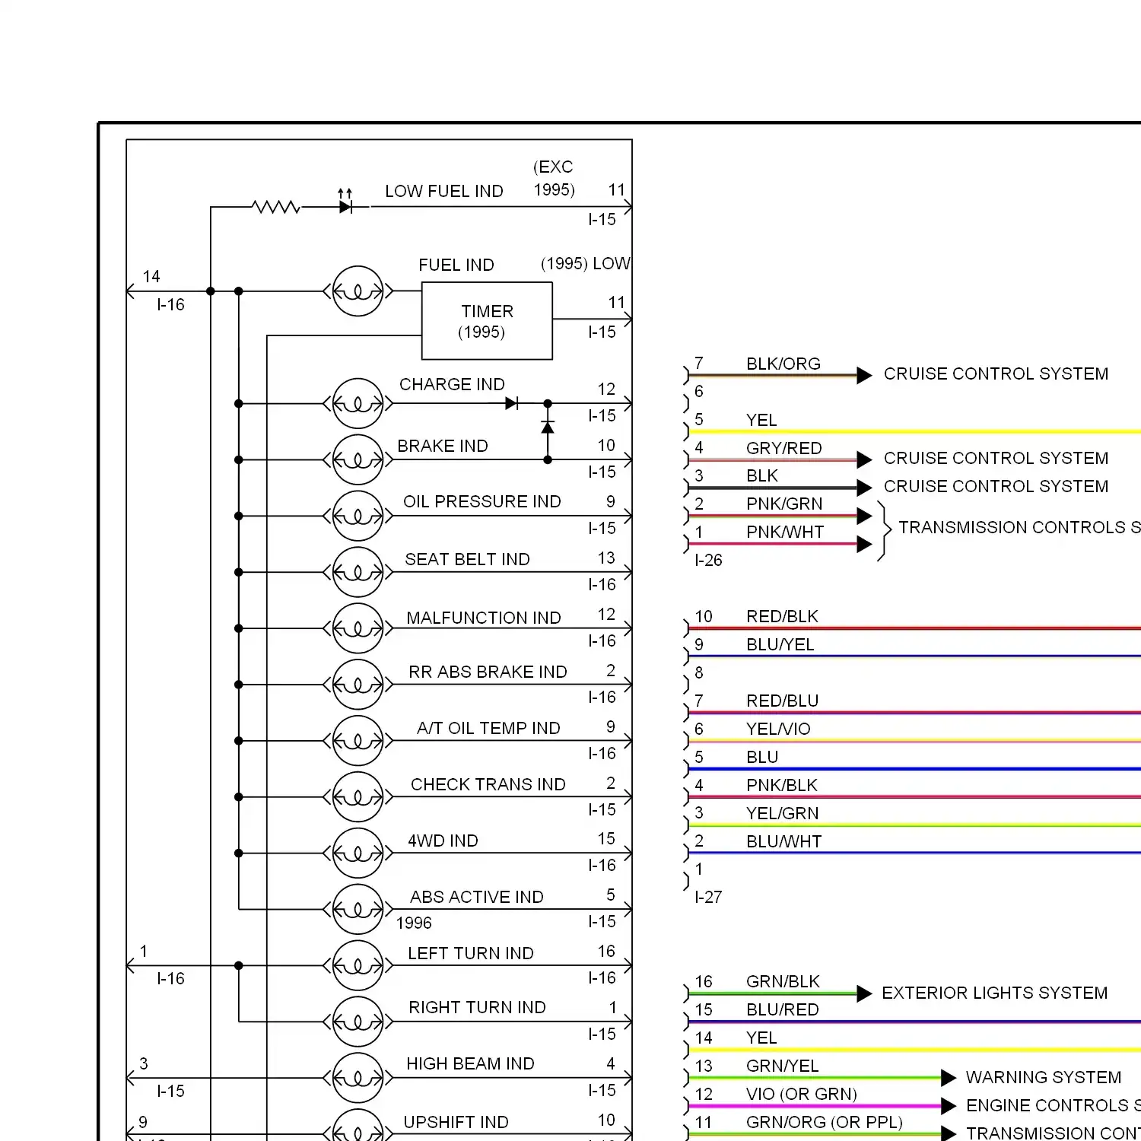Click the arrowhead on the PNK/WHT wire
The width and height of the screenshot is (1141, 1141).
pos(864,544)
